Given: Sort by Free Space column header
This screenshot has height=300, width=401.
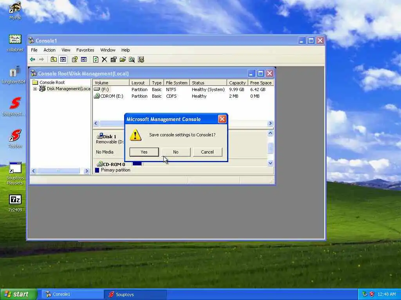Looking at the screenshot, I should [x=260, y=83].
